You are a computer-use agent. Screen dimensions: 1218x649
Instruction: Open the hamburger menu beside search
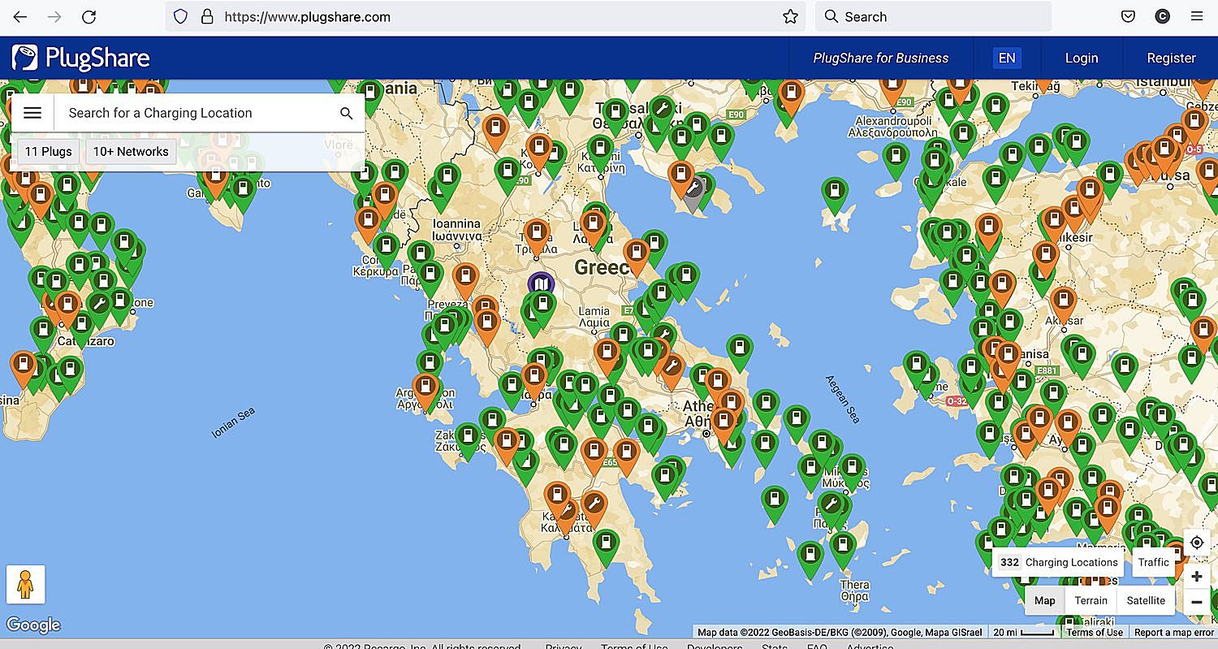[x=32, y=113]
